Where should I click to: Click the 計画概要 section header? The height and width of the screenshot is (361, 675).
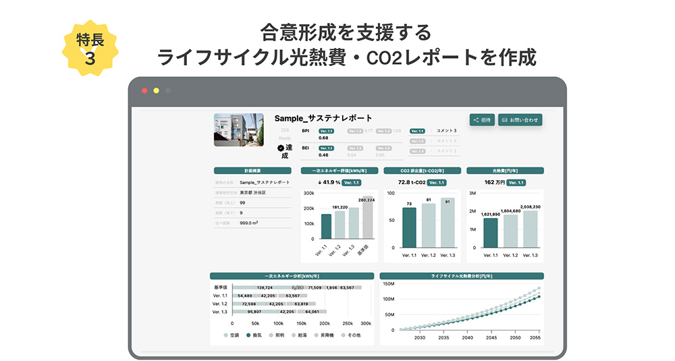252,171
